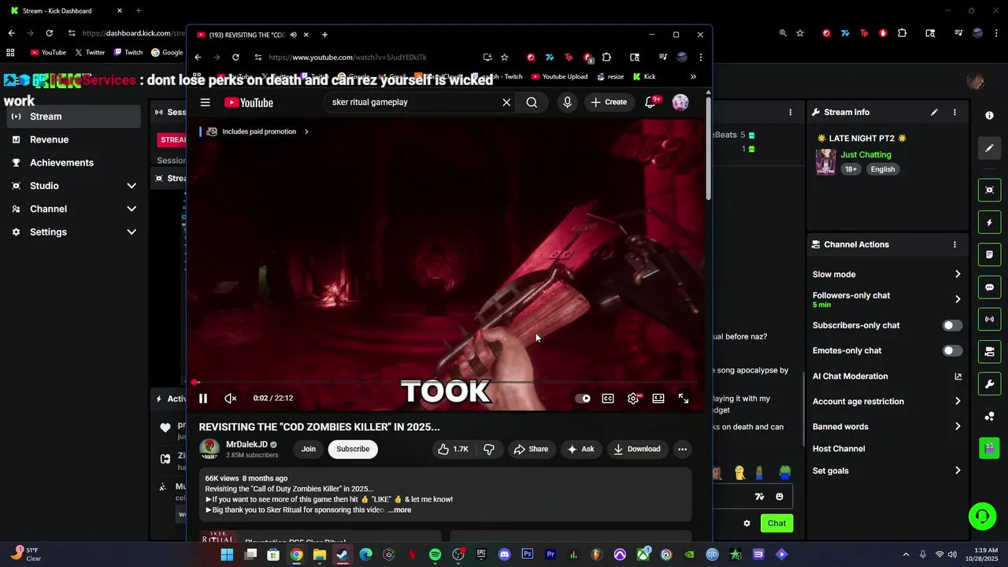Turn on closed captions in player
1008x567 pixels.
(x=608, y=398)
